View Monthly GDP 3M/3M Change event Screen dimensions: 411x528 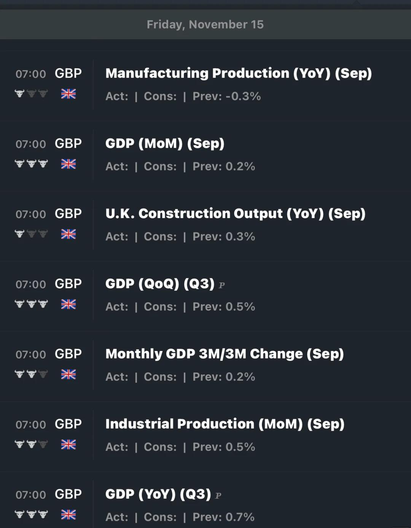[x=225, y=354]
